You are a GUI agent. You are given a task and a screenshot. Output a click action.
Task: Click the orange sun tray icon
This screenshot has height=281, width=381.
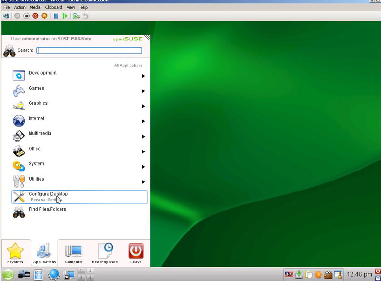point(319,274)
